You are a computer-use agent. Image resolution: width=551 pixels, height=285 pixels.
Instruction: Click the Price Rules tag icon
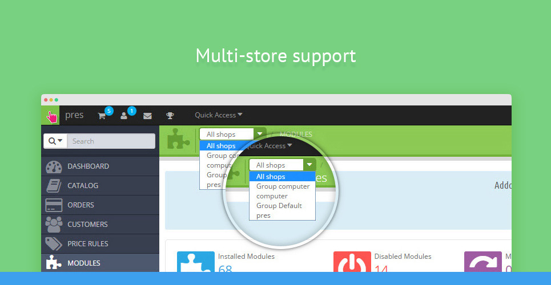54,244
